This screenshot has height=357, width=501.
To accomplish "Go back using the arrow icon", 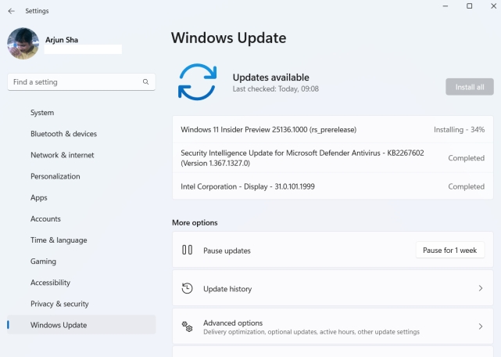I will [12, 11].
